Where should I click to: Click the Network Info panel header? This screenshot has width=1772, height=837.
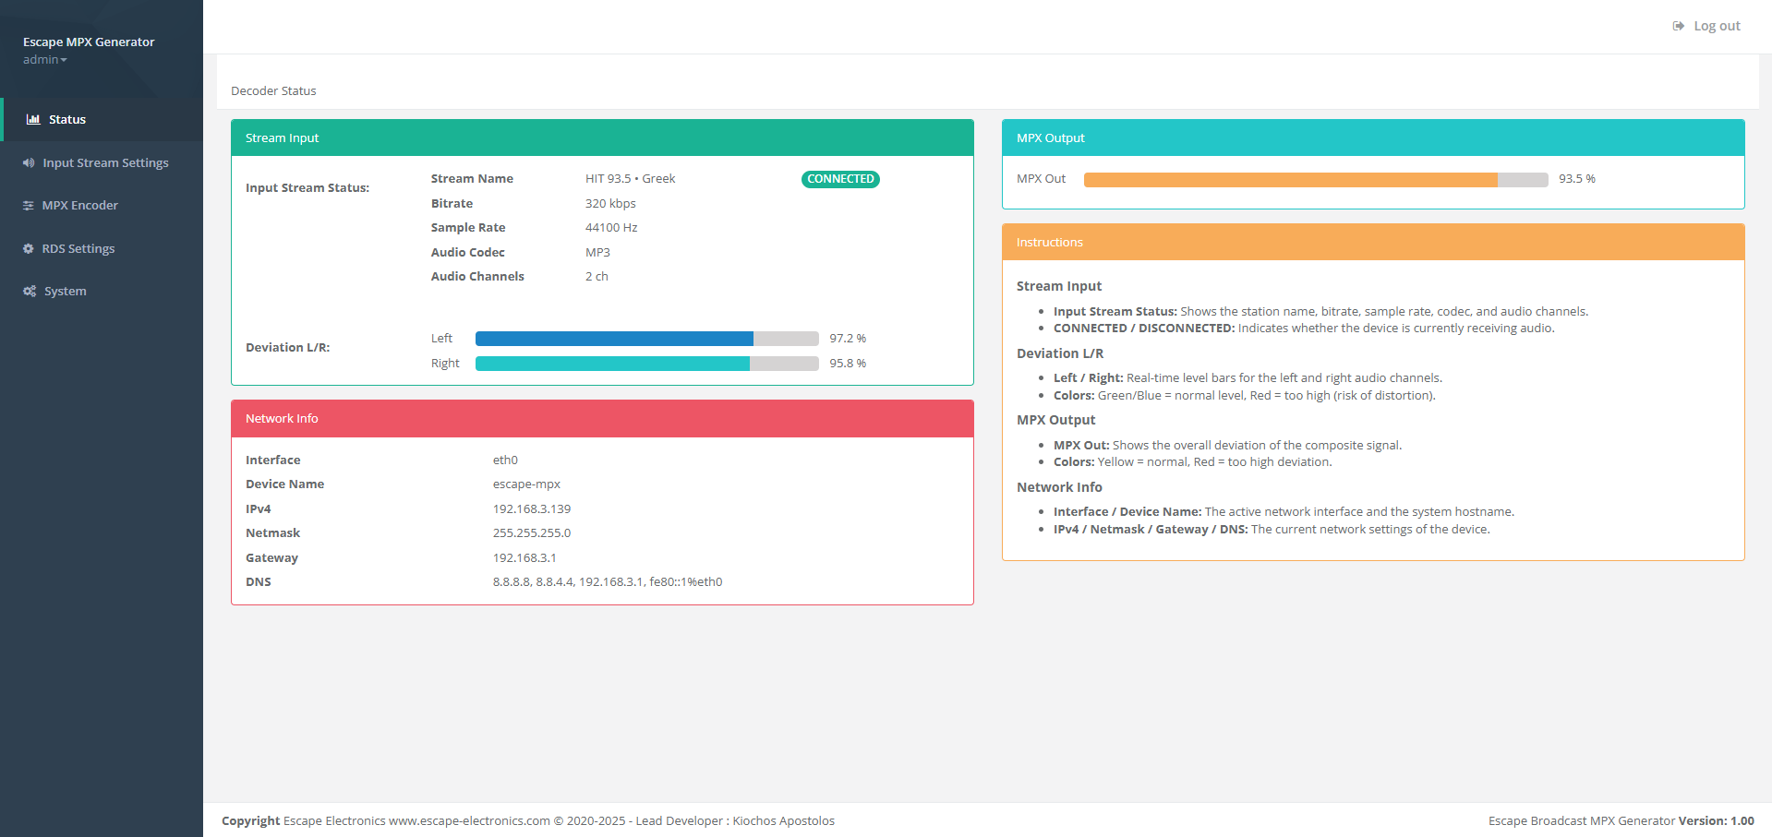coord(602,418)
